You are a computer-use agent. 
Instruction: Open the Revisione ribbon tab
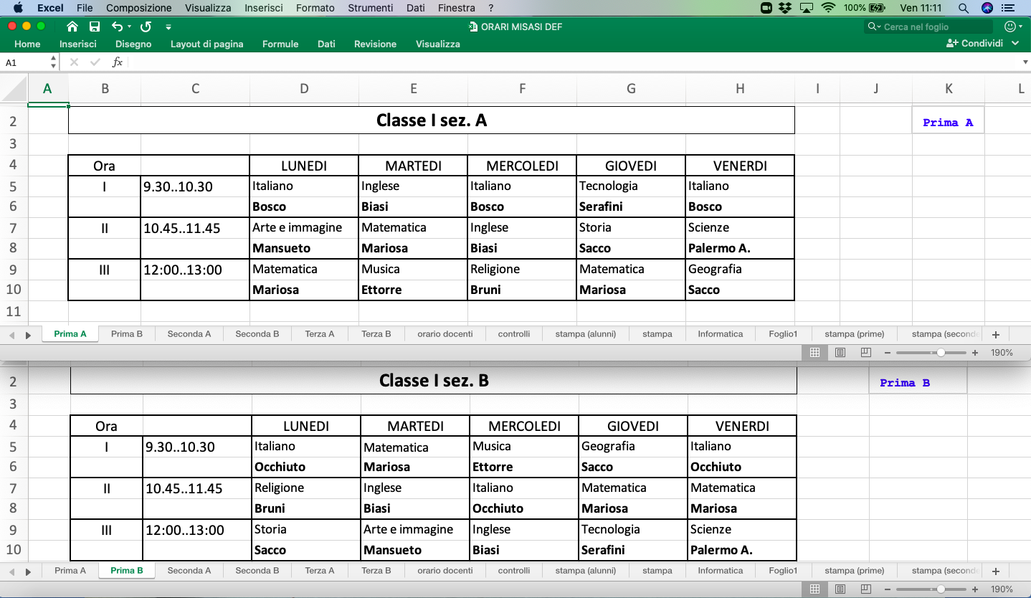pyautogui.click(x=375, y=44)
